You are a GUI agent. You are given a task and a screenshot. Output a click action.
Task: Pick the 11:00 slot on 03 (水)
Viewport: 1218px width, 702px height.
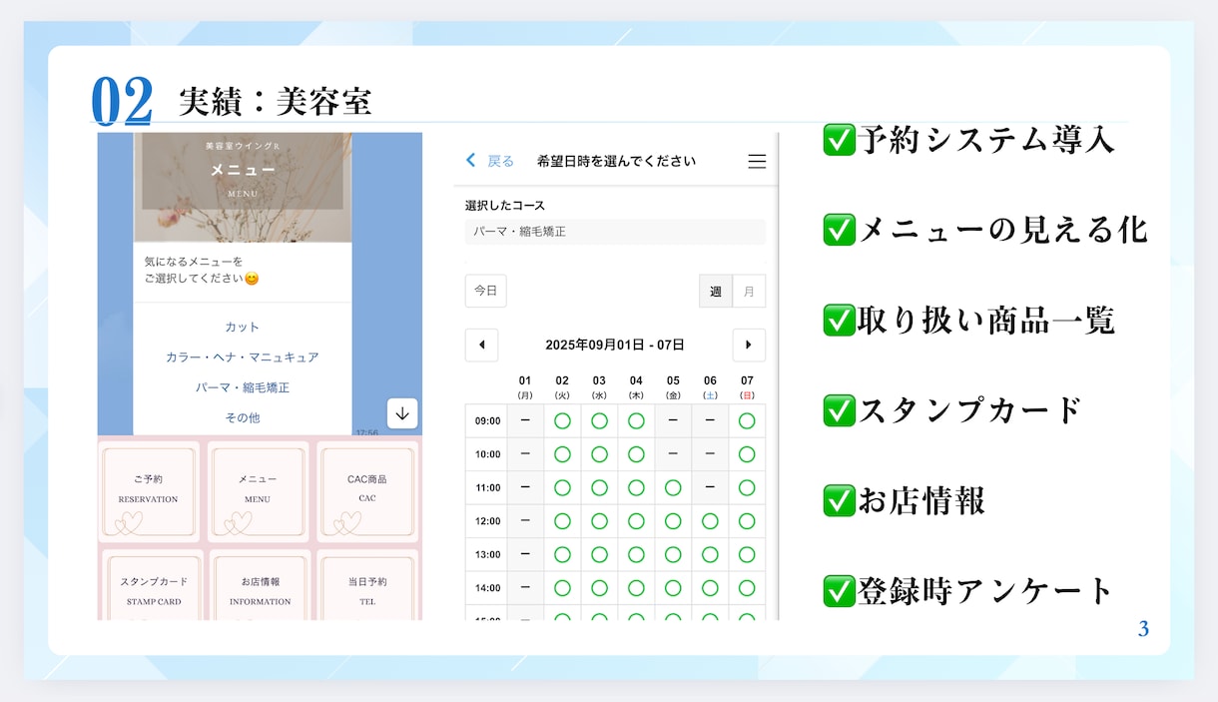pos(599,487)
